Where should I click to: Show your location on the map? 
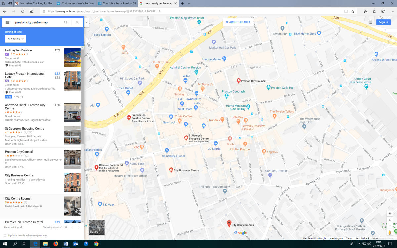390,213
